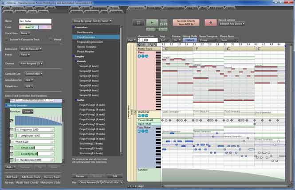The image size is (295, 190).
Task: Click the Add Track button
Action: point(12,177)
